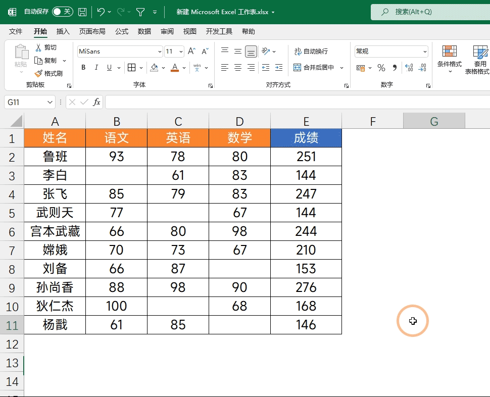Viewport: 490px width, 397px height.
Task: Click the search box (搜索 Alt+Q)
Action: point(430,12)
